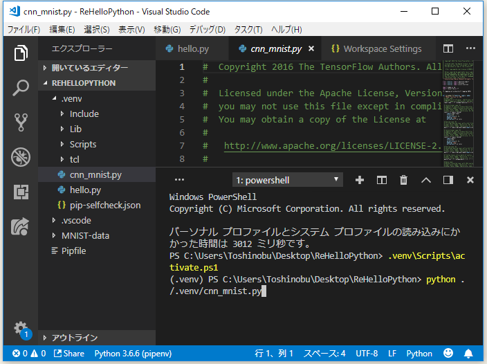
Task: Close the terminal panel
Action: click(x=470, y=180)
